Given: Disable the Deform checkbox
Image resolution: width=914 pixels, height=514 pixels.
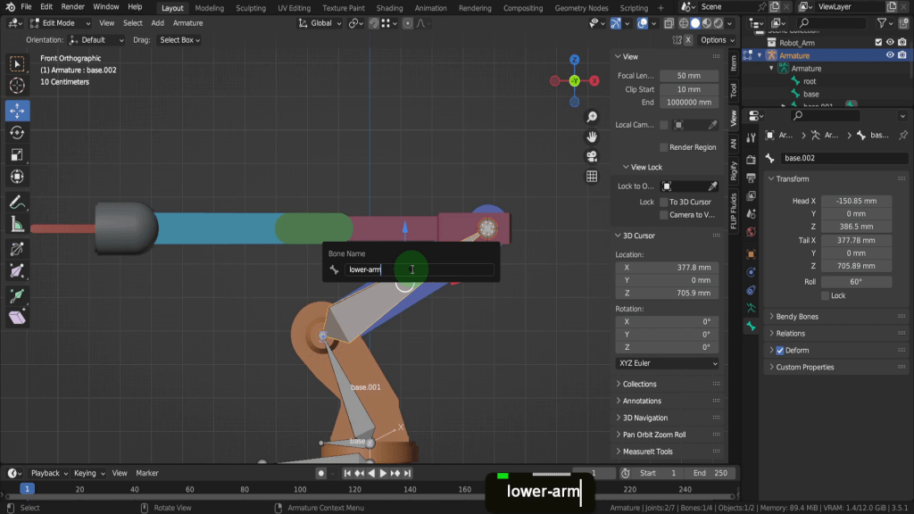Looking at the screenshot, I should (780, 351).
